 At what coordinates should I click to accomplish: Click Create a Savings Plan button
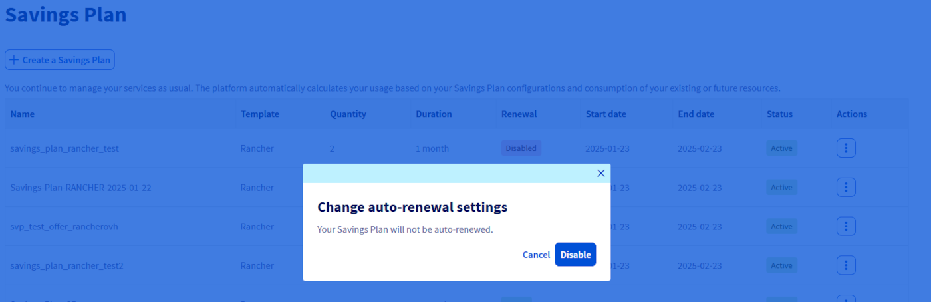[60, 60]
